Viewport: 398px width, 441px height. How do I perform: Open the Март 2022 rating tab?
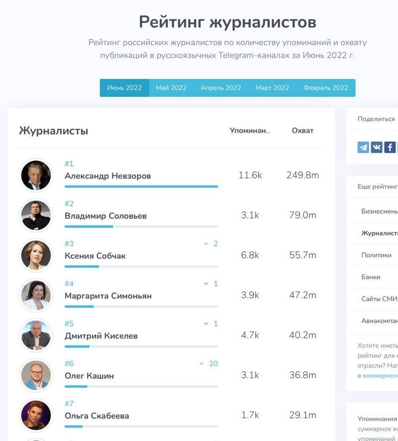tap(272, 88)
